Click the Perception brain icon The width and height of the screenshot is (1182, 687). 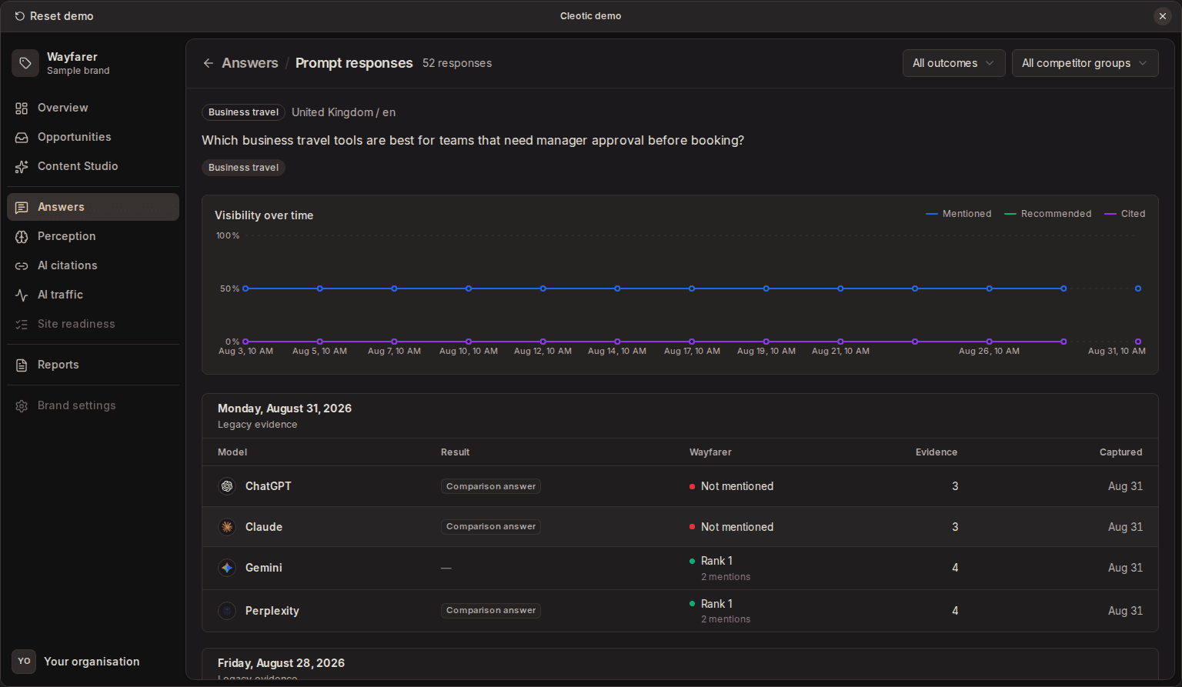pyautogui.click(x=22, y=237)
